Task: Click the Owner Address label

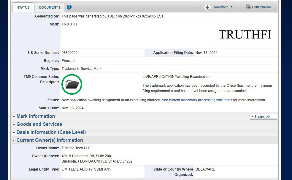Action: click(45, 156)
